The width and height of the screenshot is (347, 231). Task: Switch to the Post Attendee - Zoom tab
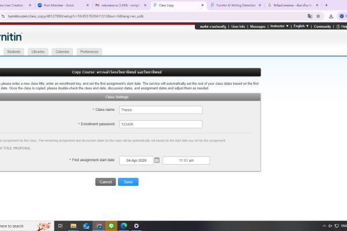click(60, 5)
